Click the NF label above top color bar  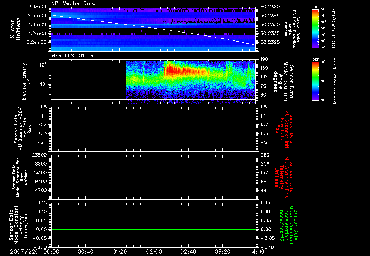pyautogui.click(x=315, y=7)
